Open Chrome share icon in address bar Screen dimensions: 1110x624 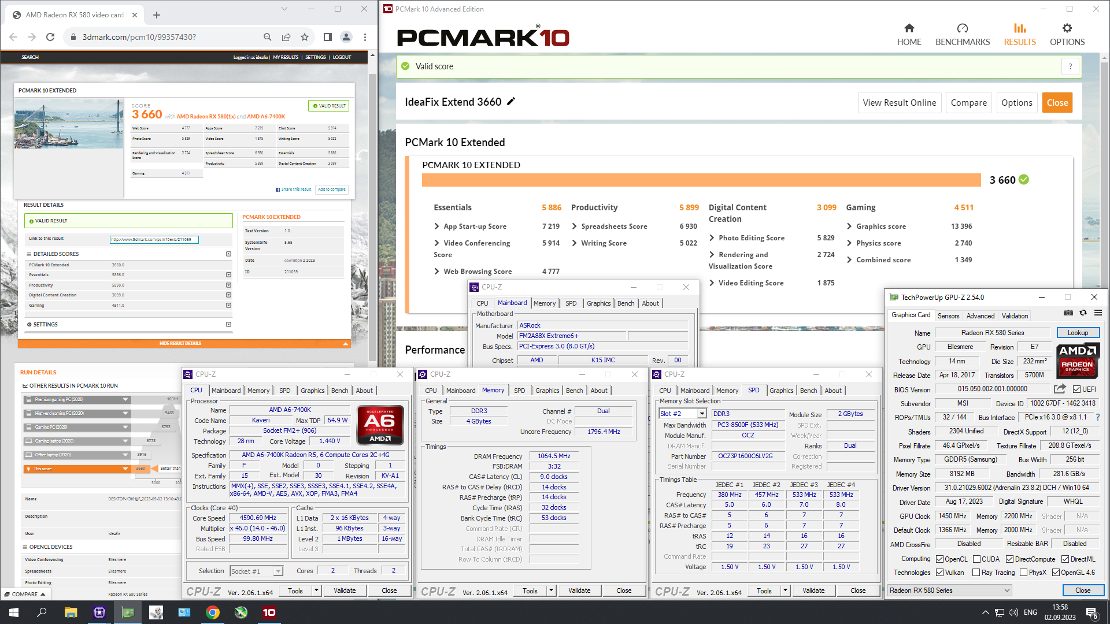[286, 37]
